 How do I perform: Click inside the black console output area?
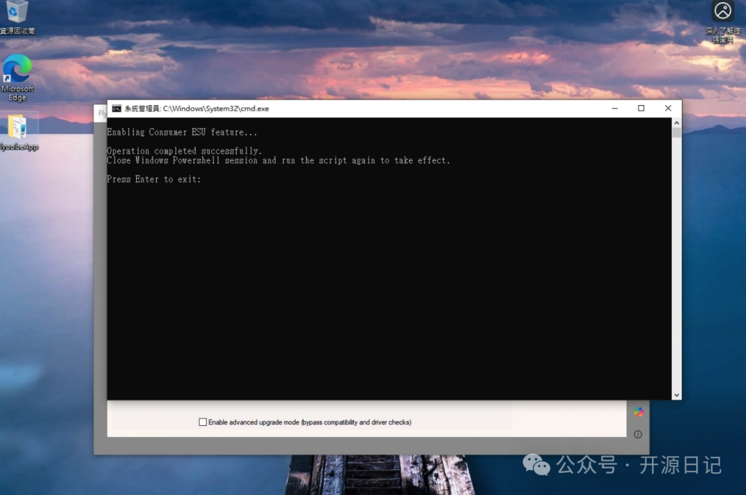(387, 290)
